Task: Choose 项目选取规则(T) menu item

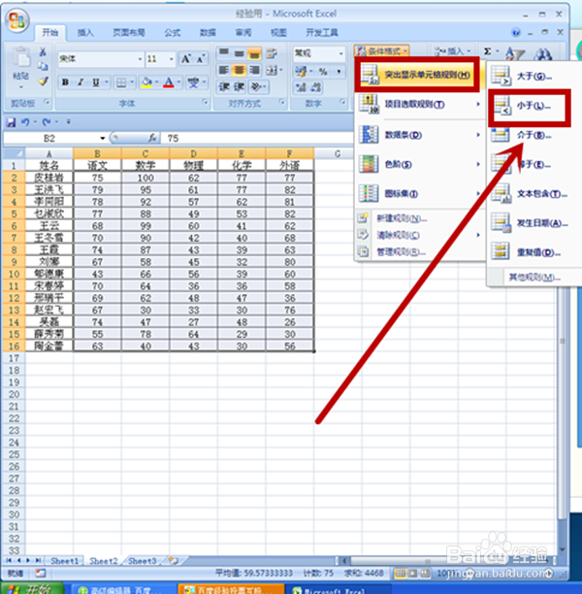Action: pyautogui.click(x=420, y=104)
